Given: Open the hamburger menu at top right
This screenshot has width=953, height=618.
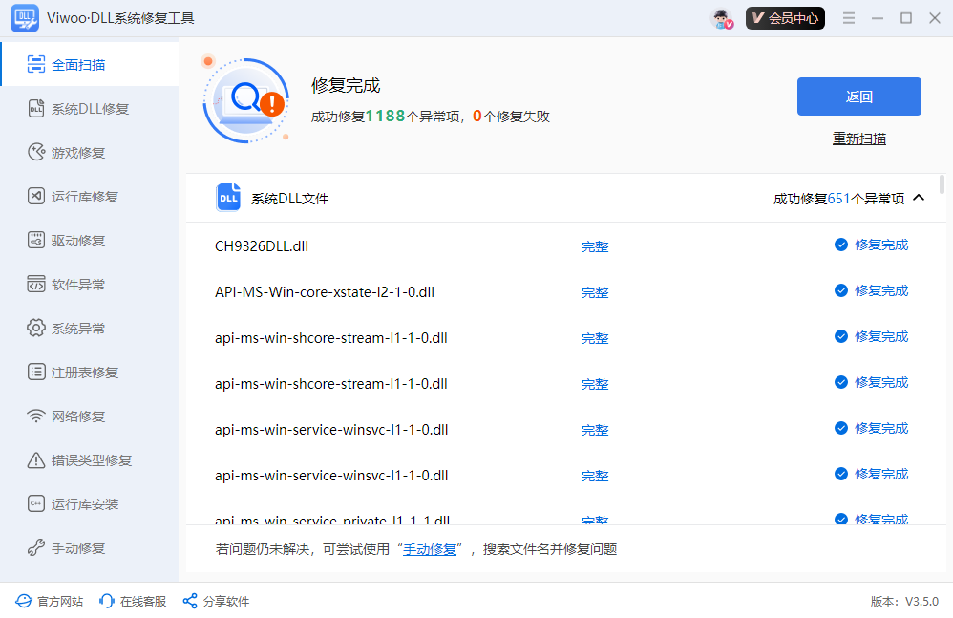Looking at the screenshot, I should pyautogui.click(x=849, y=17).
